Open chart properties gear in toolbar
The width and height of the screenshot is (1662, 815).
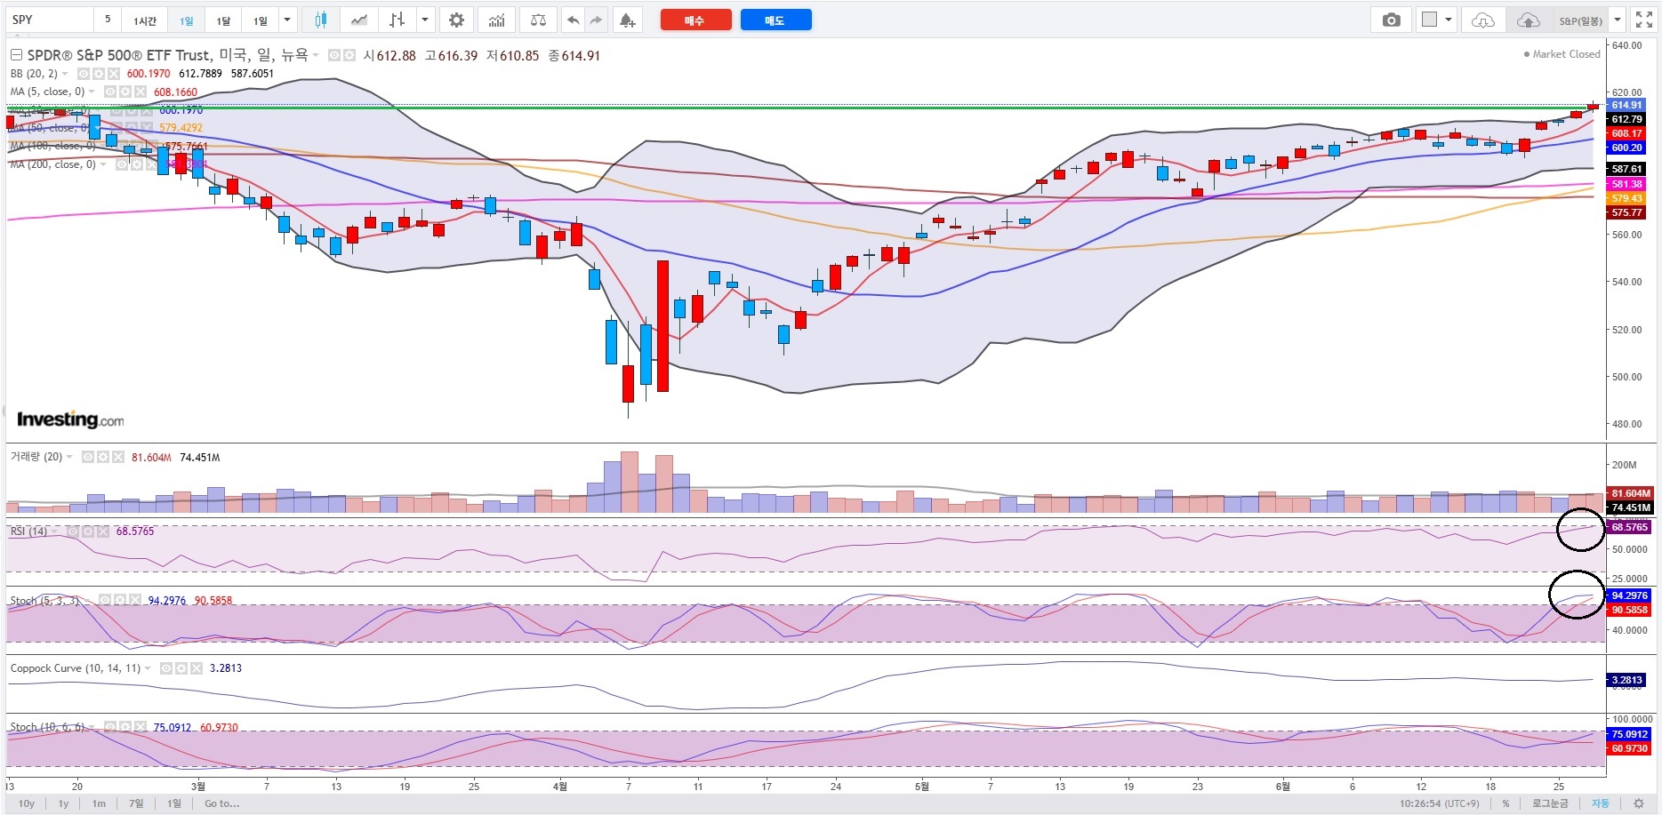click(x=456, y=20)
